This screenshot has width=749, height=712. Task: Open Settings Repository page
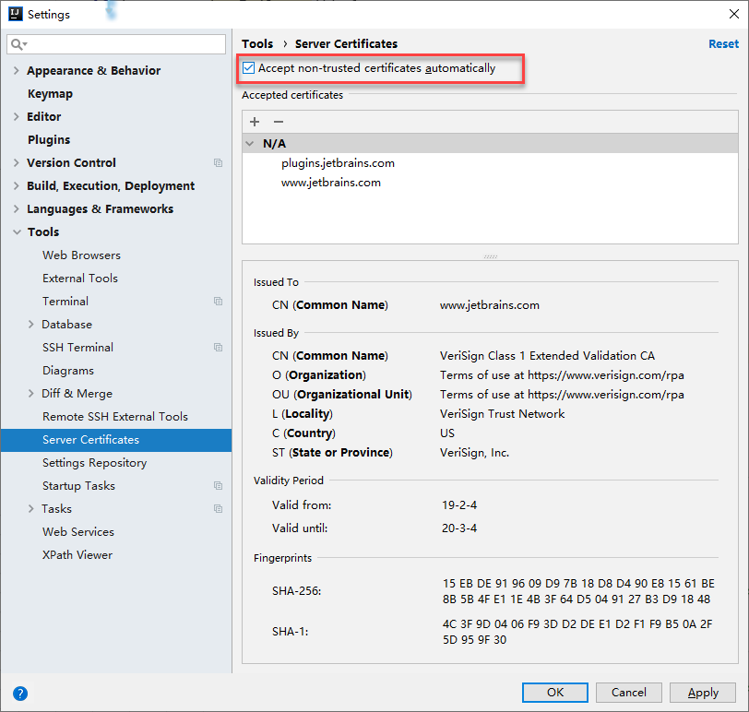click(x=95, y=463)
